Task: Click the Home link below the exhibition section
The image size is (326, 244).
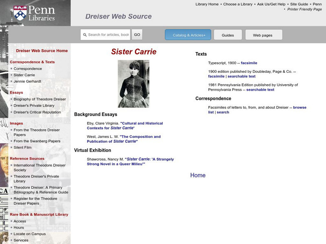Action: pyautogui.click(x=198, y=175)
